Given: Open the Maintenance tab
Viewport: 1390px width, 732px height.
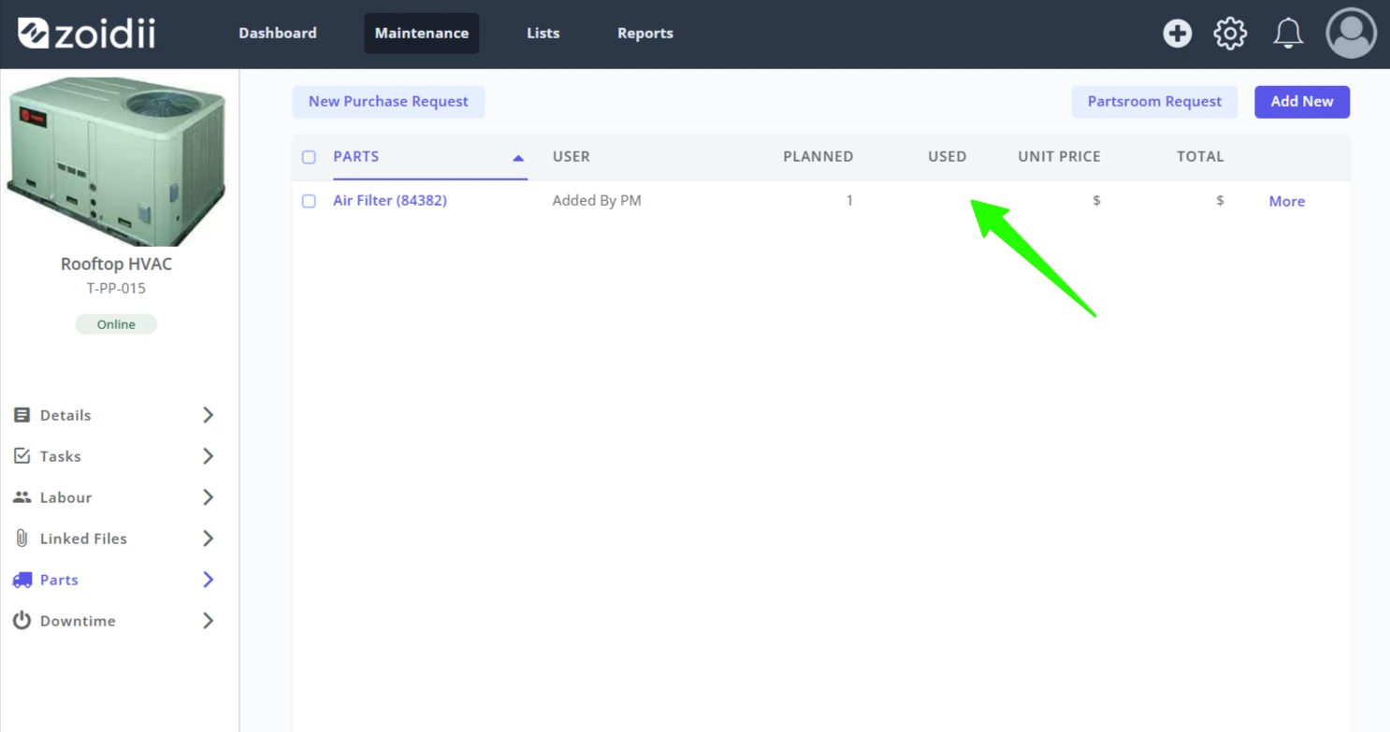Looking at the screenshot, I should (422, 34).
